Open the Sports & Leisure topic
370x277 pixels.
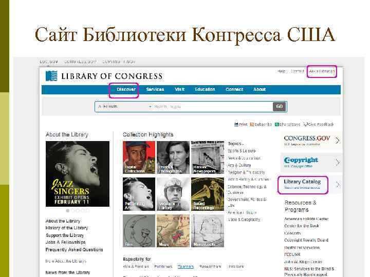point(242,151)
